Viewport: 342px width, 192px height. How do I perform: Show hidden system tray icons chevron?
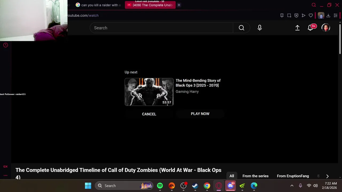(x=292, y=186)
